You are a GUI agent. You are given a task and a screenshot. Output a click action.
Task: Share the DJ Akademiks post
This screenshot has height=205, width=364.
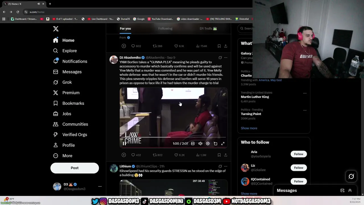[x=226, y=155]
